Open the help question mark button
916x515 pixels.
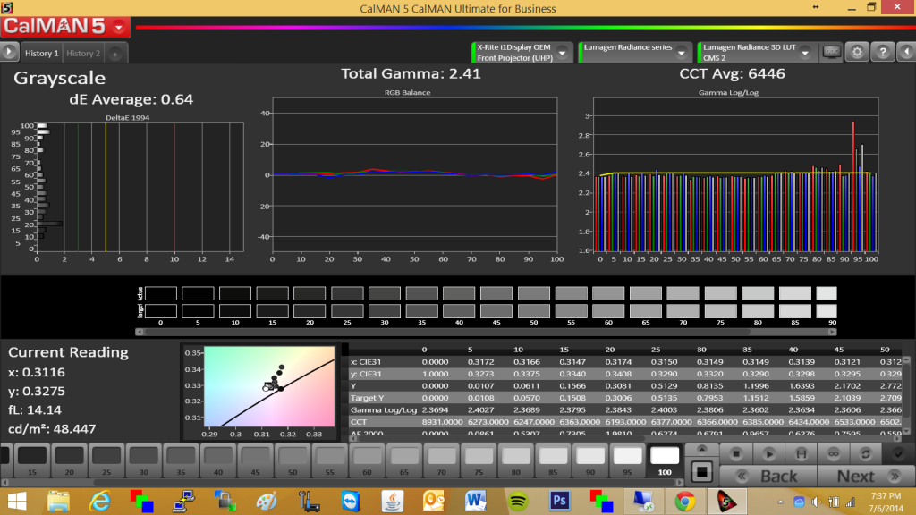click(x=883, y=52)
